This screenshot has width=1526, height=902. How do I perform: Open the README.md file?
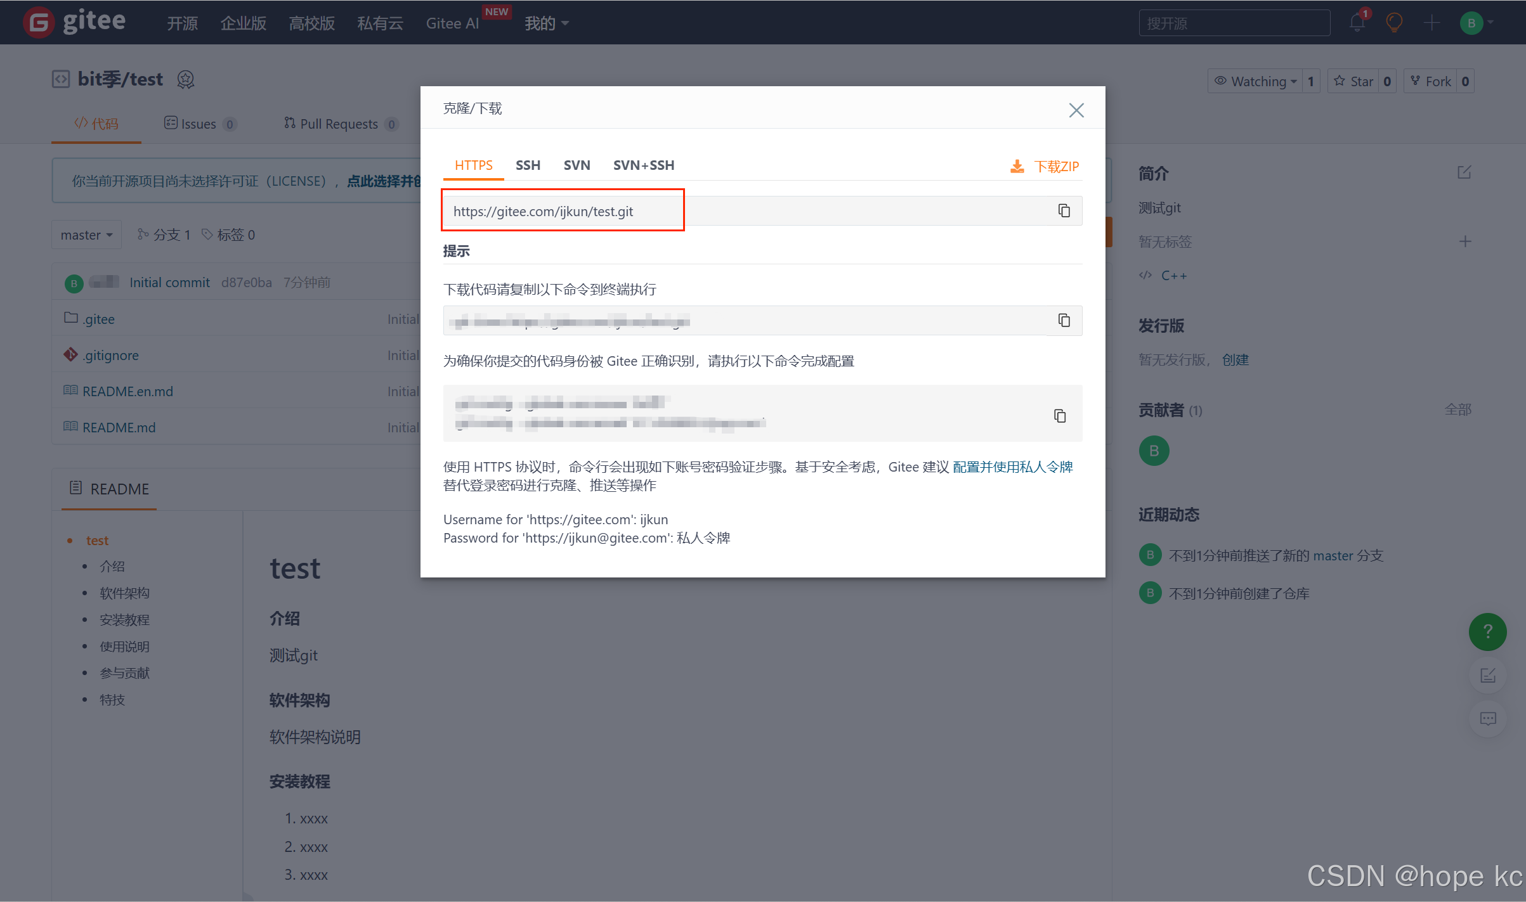click(119, 427)
